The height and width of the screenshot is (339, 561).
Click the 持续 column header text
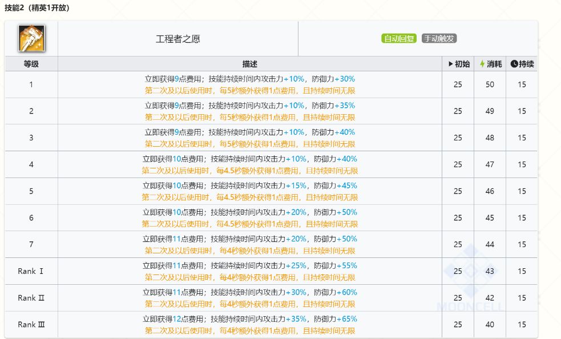(526, 64)
